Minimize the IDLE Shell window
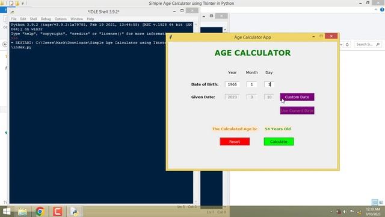 (174, 11)
